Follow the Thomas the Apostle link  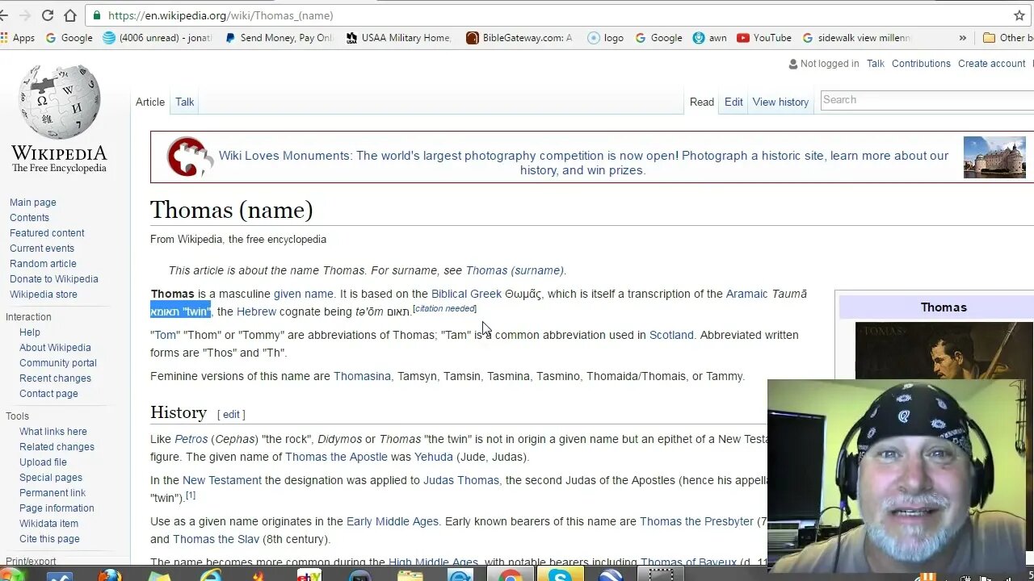(336, 457)
